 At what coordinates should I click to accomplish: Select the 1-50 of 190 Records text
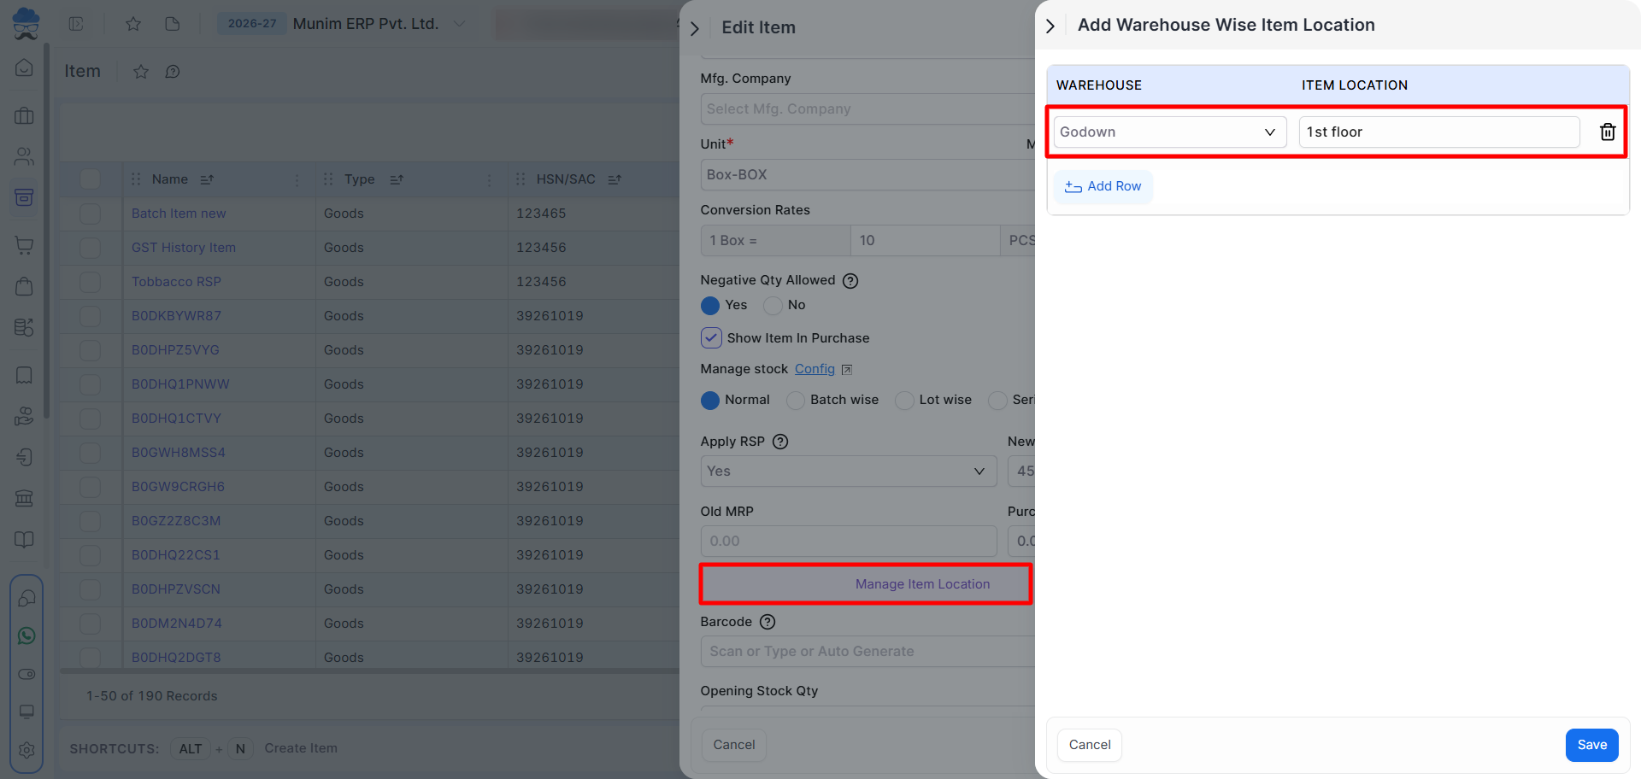click(152, 696)
